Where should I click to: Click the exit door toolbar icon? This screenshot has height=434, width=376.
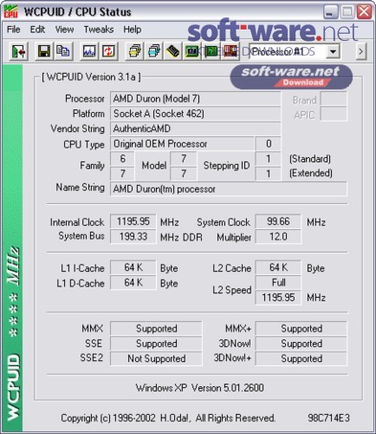[19, 51]
